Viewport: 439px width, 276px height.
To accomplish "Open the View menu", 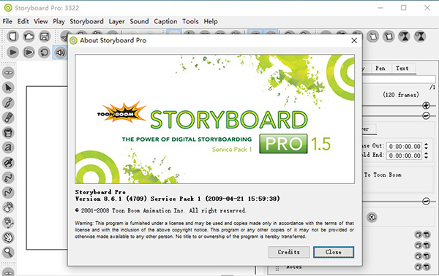I will coord(41,21).
